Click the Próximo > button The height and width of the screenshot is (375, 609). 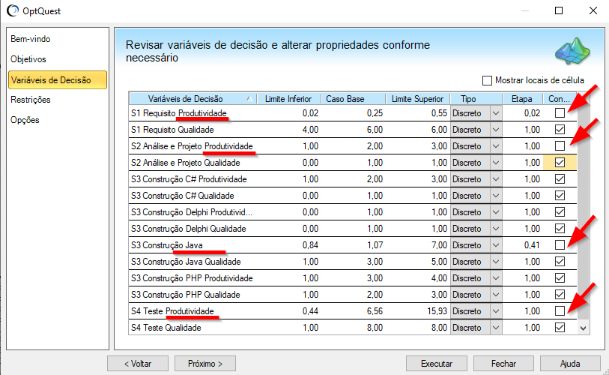pos(205,364)
